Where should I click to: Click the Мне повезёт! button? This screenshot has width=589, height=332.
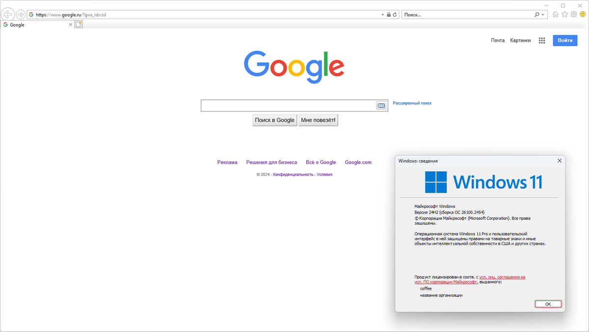pos(318,120)
